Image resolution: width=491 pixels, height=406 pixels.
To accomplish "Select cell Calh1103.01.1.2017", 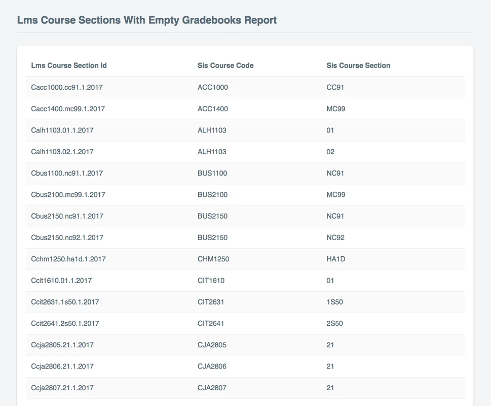I will pos(62,130).
